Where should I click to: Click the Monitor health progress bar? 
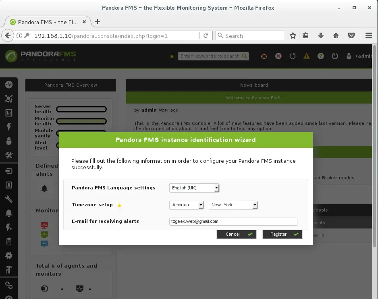click(81, 121)
